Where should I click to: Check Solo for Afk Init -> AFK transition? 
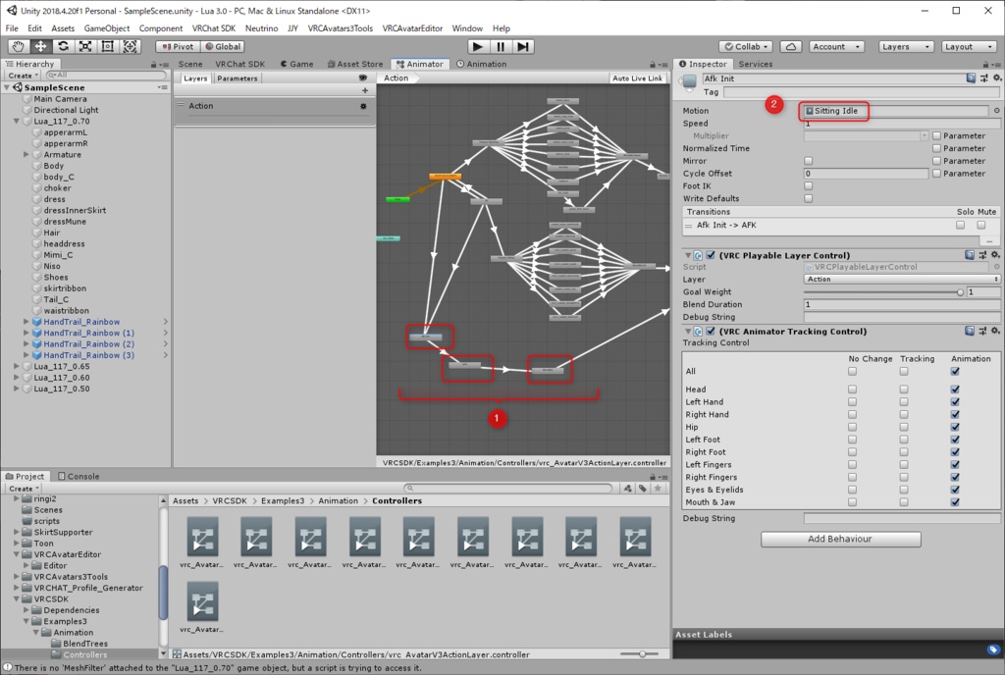(960, 225)
